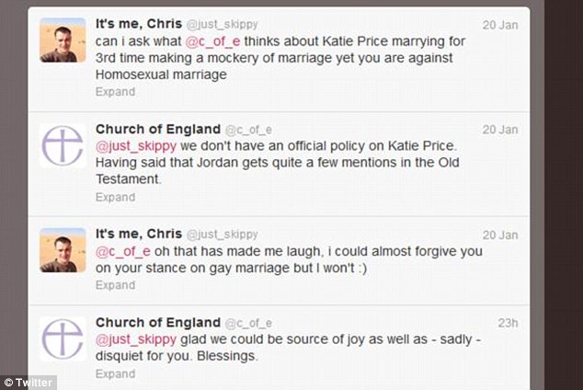The height and width of the screenshot is (390, 583).
Task: Click Church of England logo on last tweet
Action: [63, 338]
